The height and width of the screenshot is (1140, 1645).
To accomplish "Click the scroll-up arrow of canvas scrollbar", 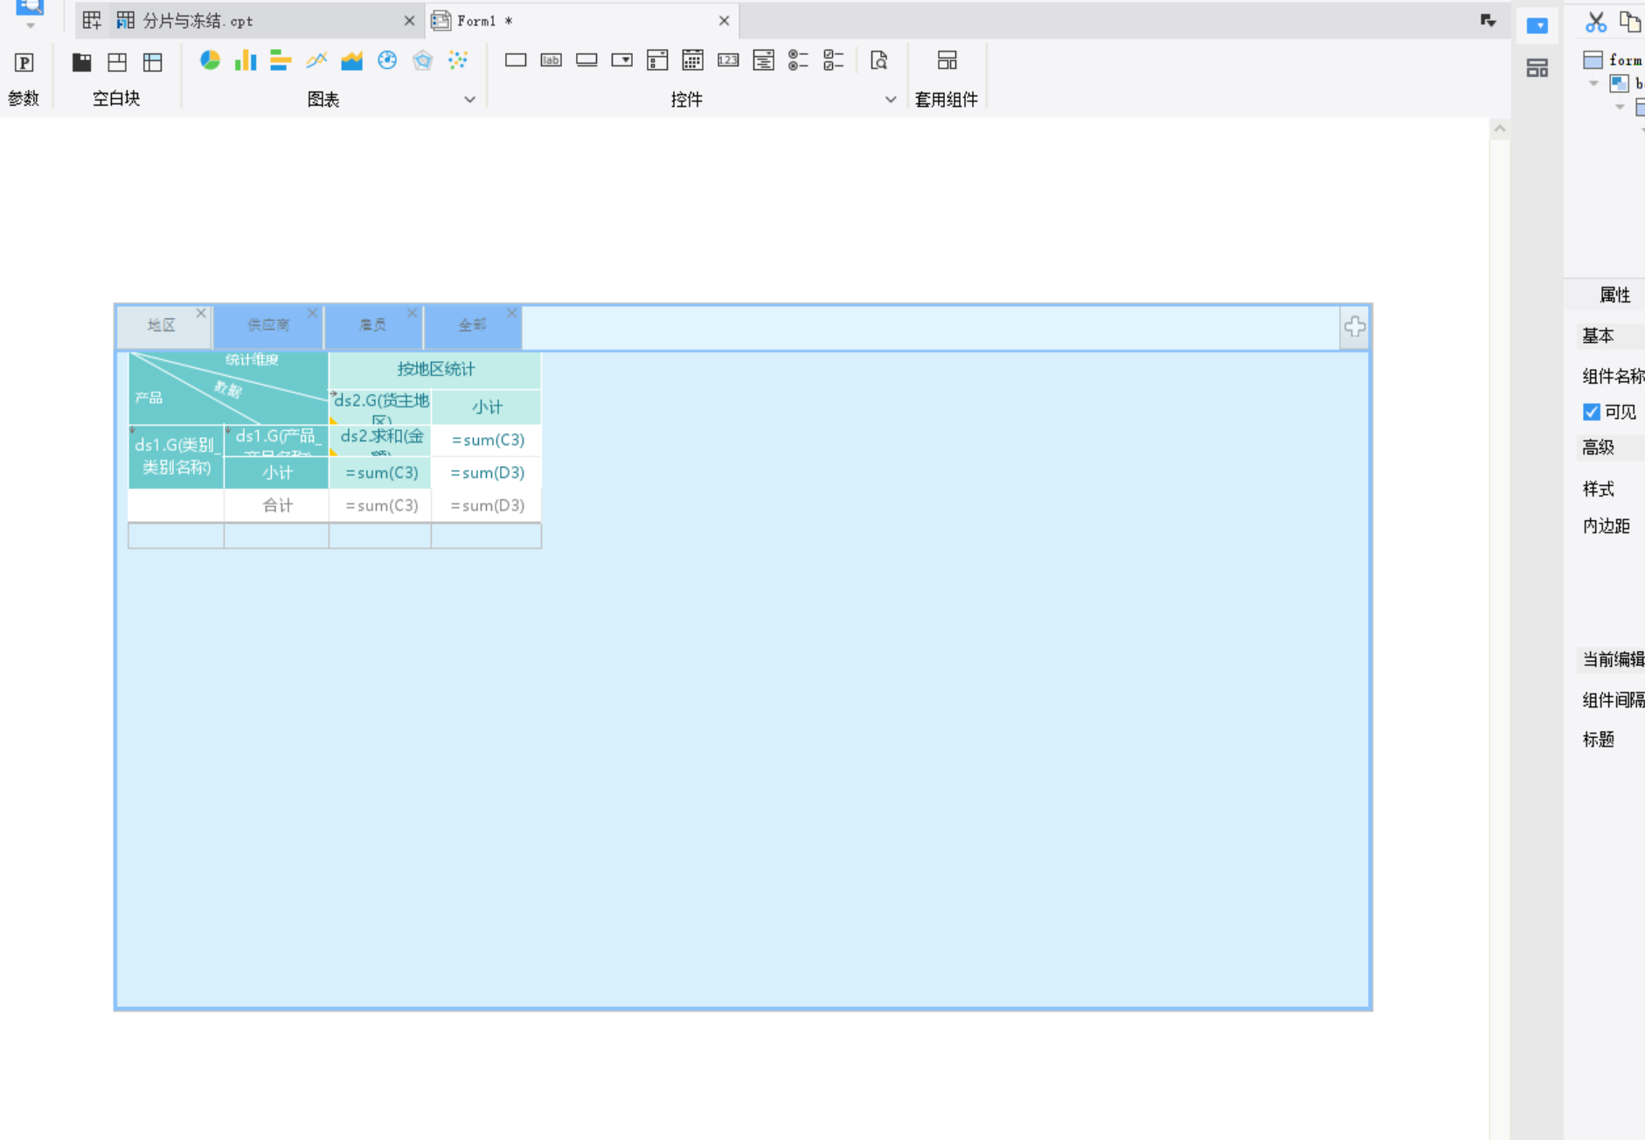I will 1500,129.
